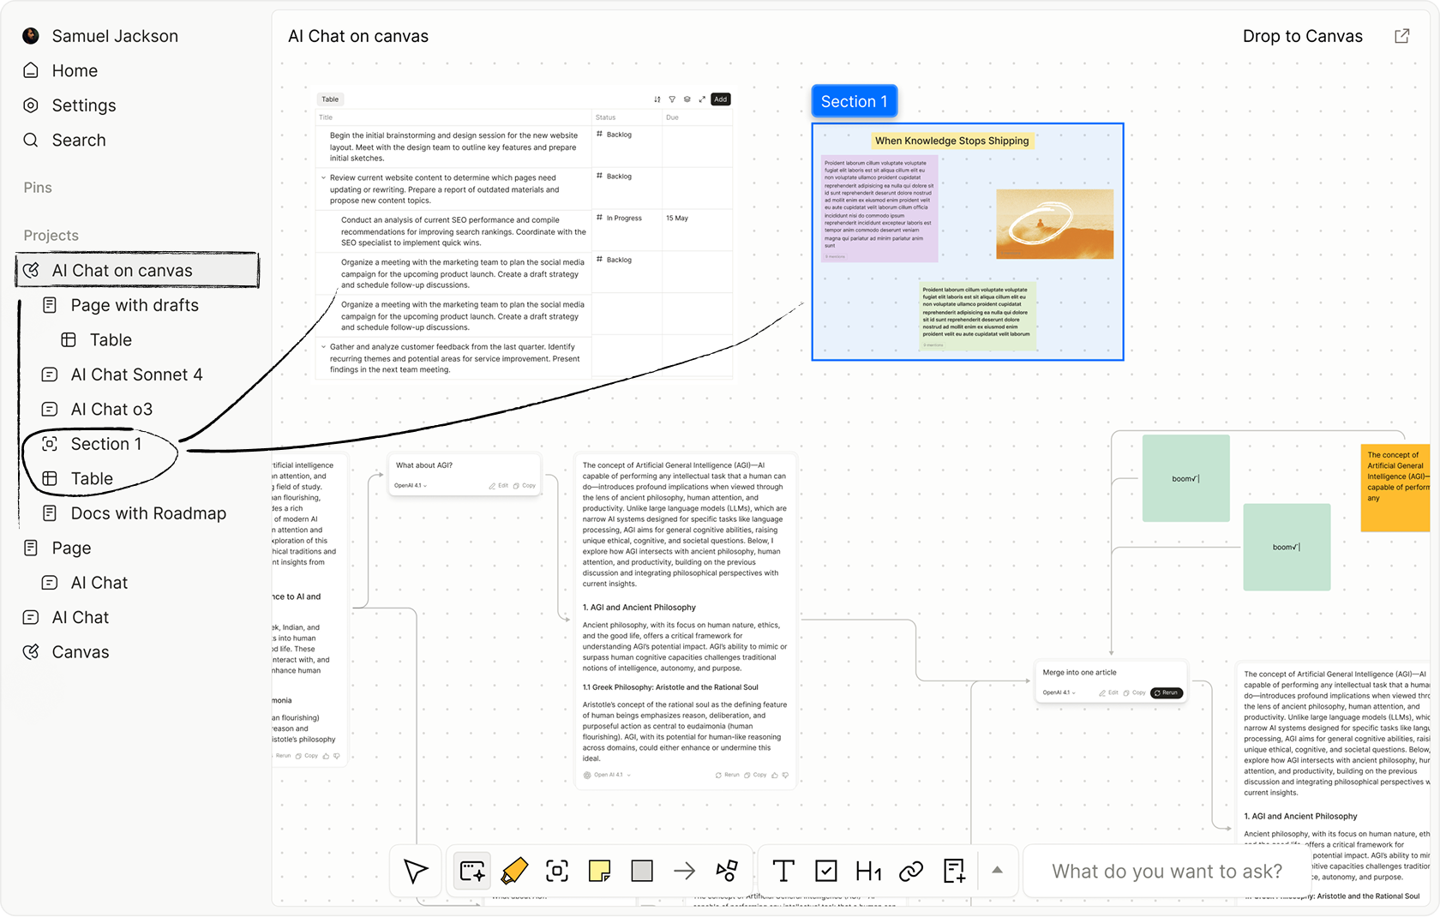Open OpenAI 4.1 model dropdown in 'What about AGI?' card
This screenshot has width=1440, height=917.
click(411, 486)
